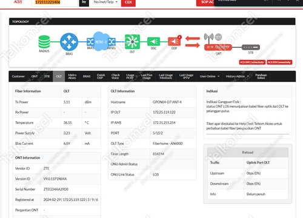Click the Info value Belum penuh
303x218 pixels.
256,194
